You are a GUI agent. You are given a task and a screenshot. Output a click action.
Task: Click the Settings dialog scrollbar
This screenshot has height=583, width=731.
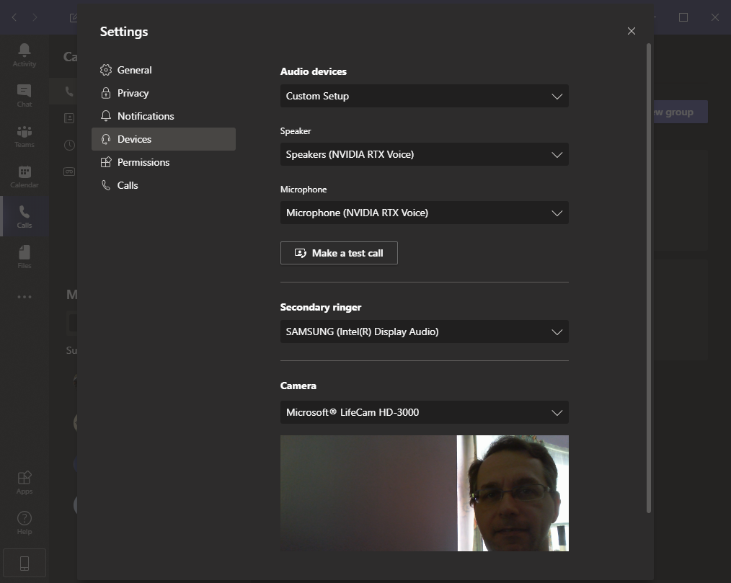pos(649,278)
